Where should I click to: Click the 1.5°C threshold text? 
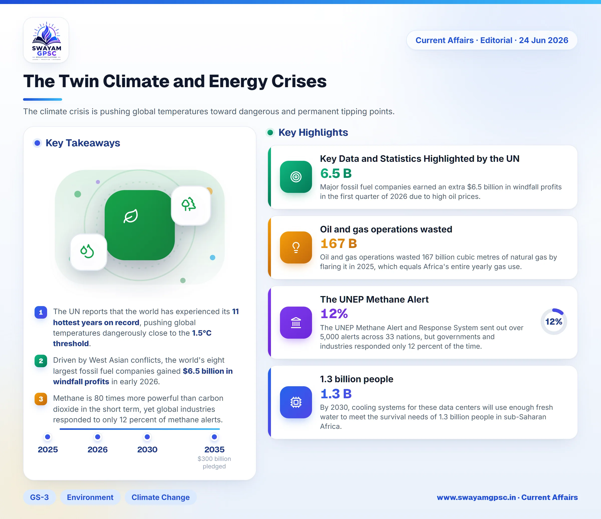coord(132,338)
